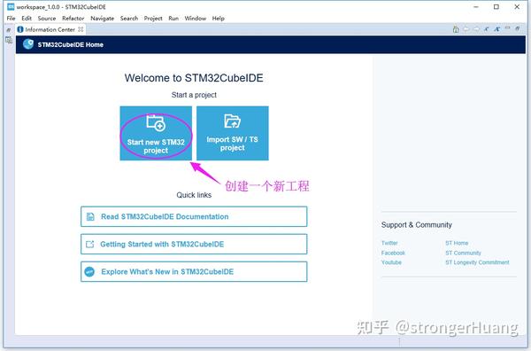Open the Project menu
The image size is (531, 351).
[x=153, y=19]
